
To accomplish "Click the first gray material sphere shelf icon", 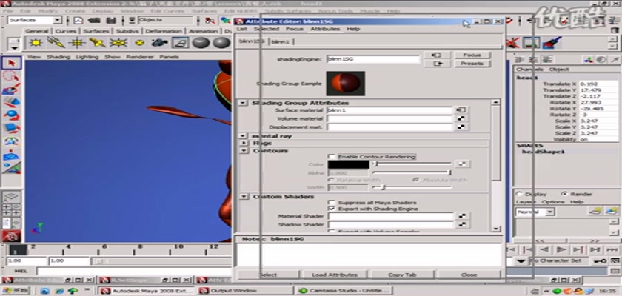I will pos(201,42).
